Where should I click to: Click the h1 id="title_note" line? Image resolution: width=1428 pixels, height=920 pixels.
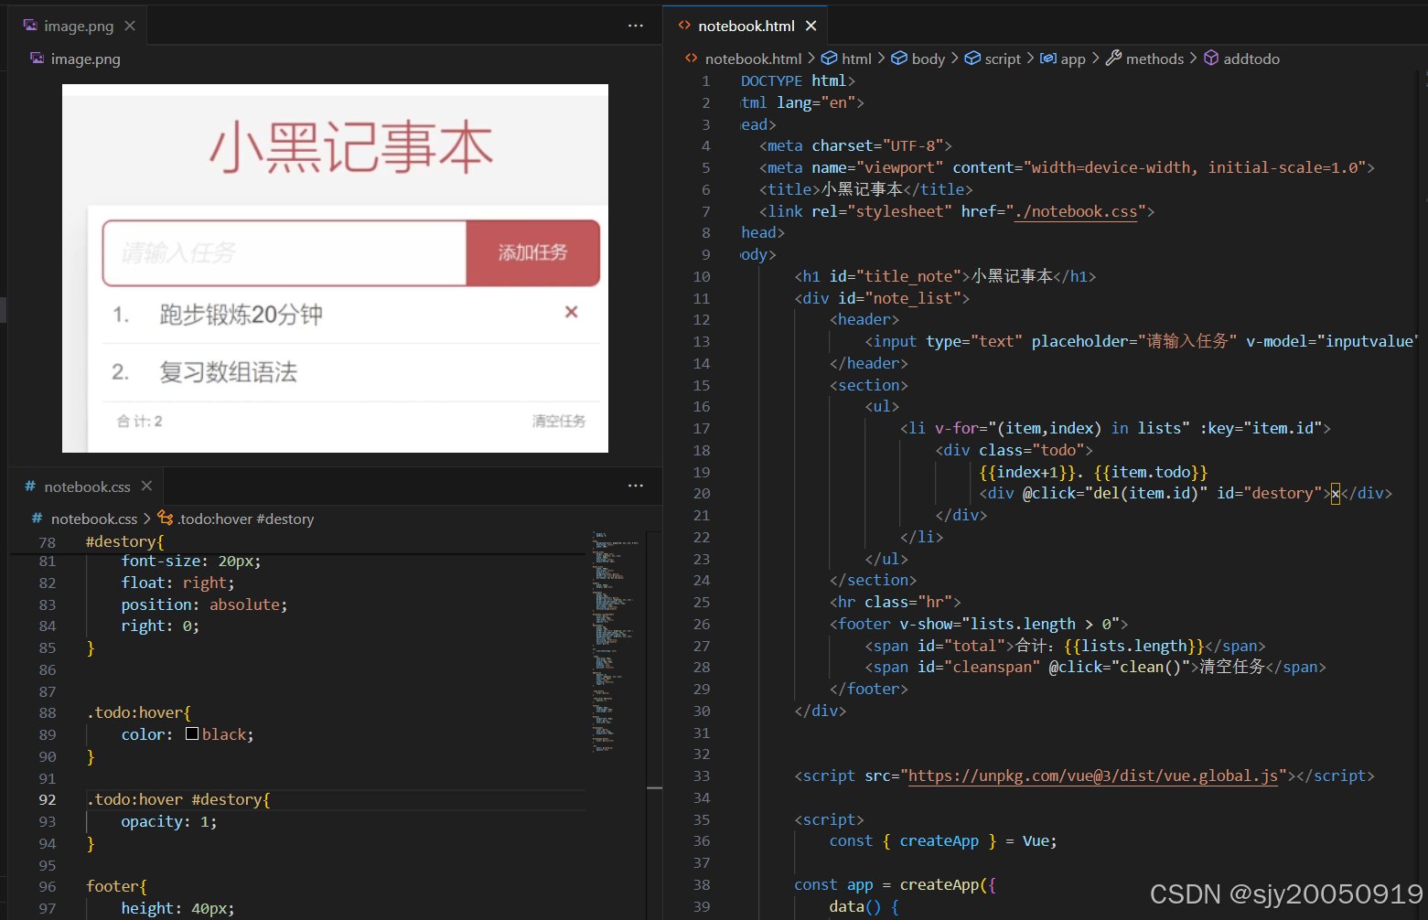(945, 276)
